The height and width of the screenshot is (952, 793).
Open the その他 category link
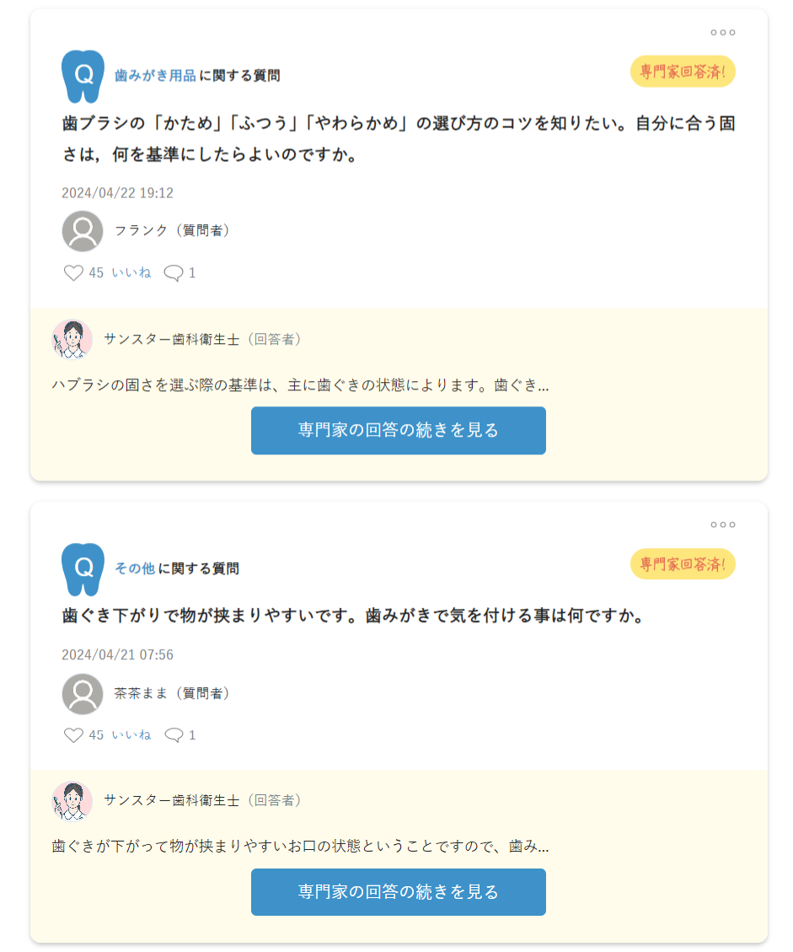(135, 569)
